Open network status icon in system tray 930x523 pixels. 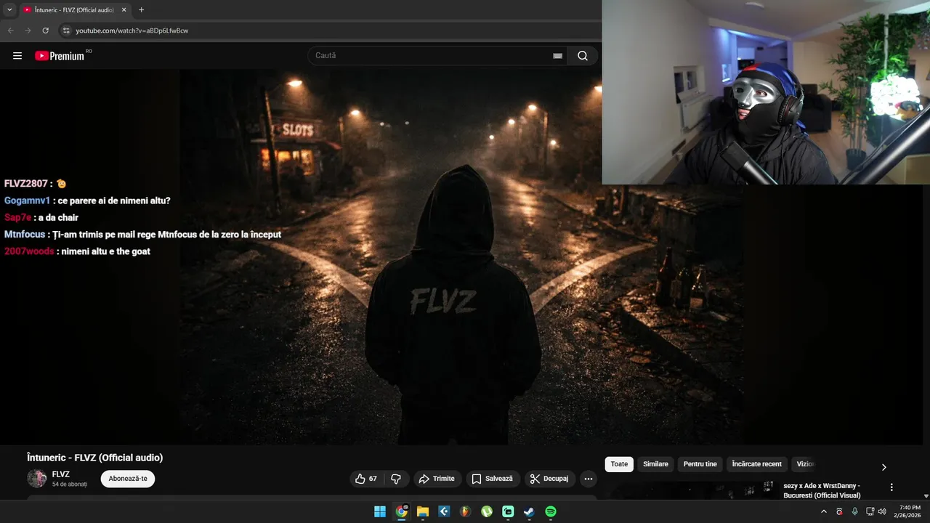[x=870, y=511]
